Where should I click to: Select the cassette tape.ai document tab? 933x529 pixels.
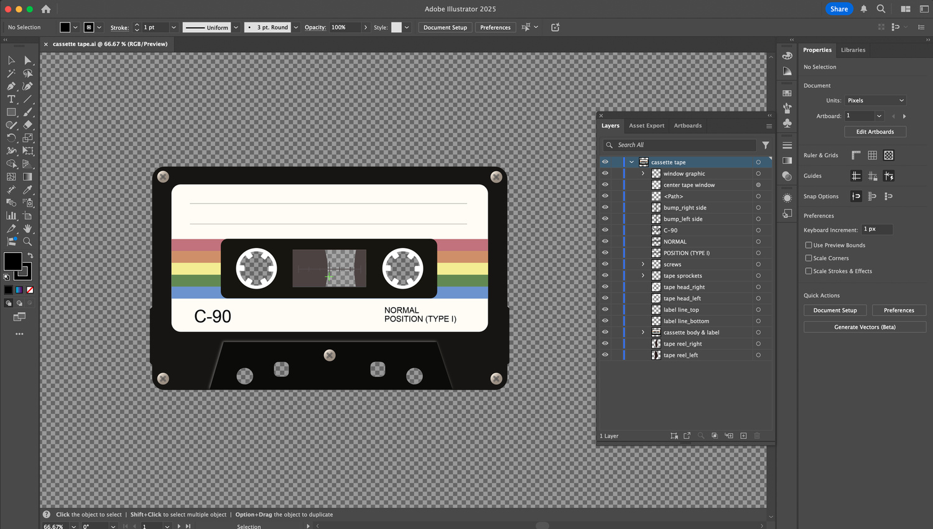109,44
